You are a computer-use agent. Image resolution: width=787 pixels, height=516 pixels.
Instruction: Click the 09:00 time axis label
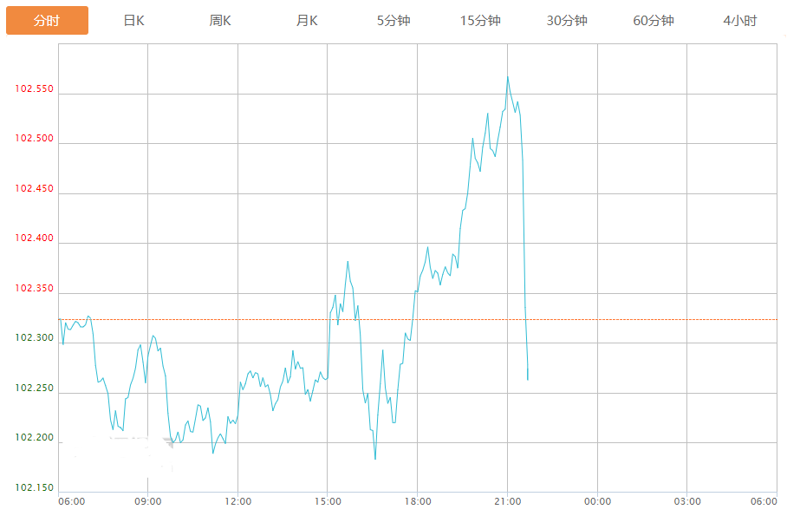[147, 501]
